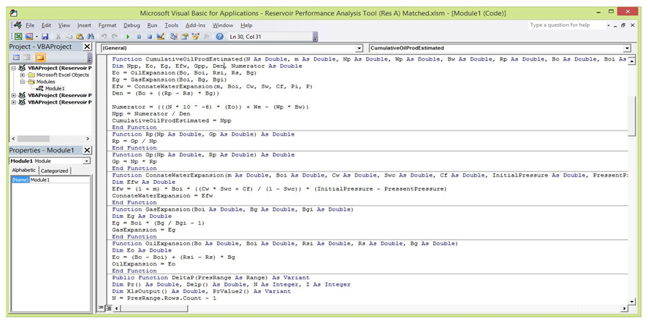Click the blue Help question mark icon
The height and width of the screenshot is (326, 648).
(220, 36)
